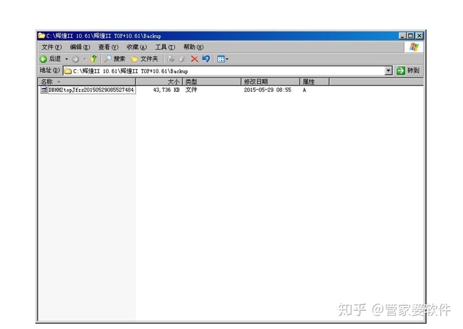The image size is (463, 329).
Task: Open the 文件(F) menu
Action: 51,47
